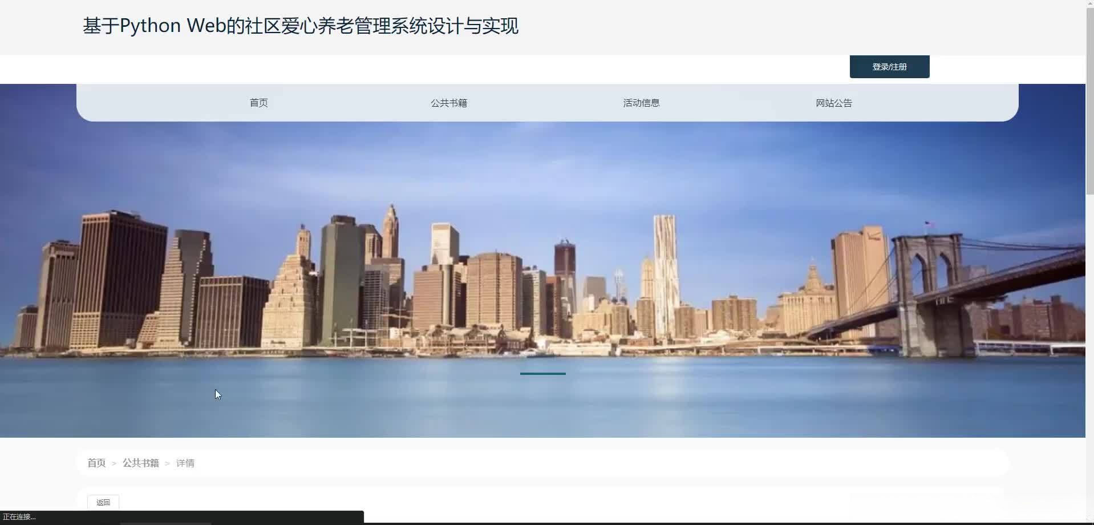Click the site title to return home
Screen dimensions: 1094x525
point(301,26)
